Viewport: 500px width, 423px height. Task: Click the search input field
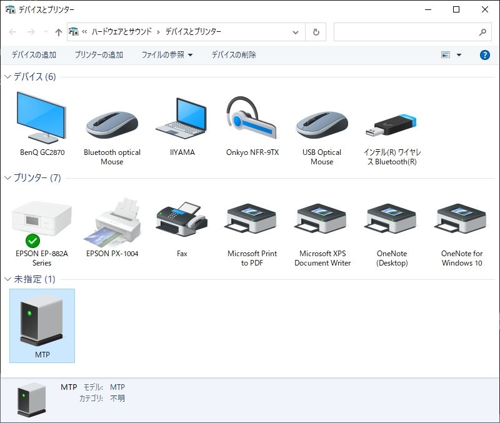406,32
